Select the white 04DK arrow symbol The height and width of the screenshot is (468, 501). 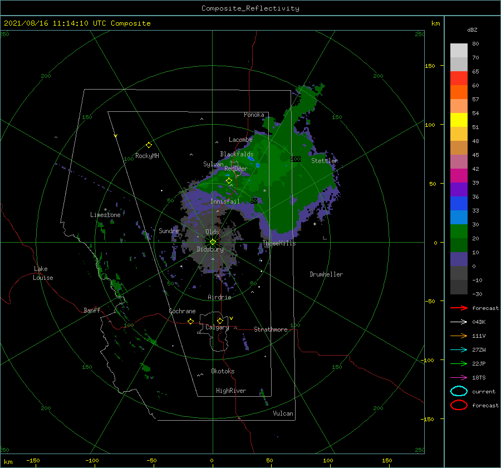459,322
